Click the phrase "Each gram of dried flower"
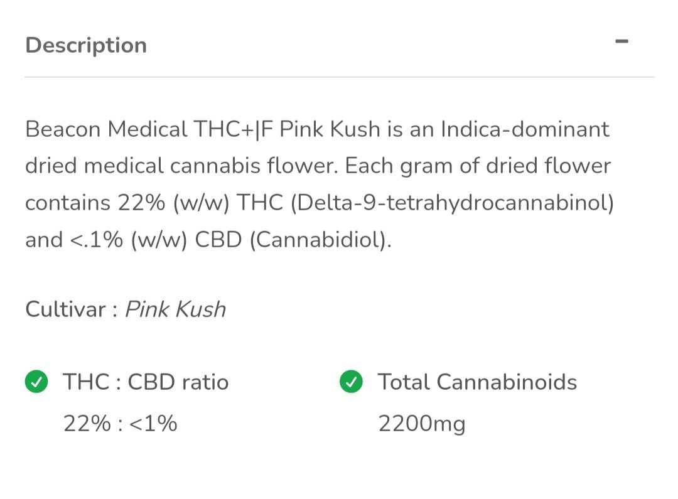678x499 pixels. pyautogui.click(x=478, y=166)
